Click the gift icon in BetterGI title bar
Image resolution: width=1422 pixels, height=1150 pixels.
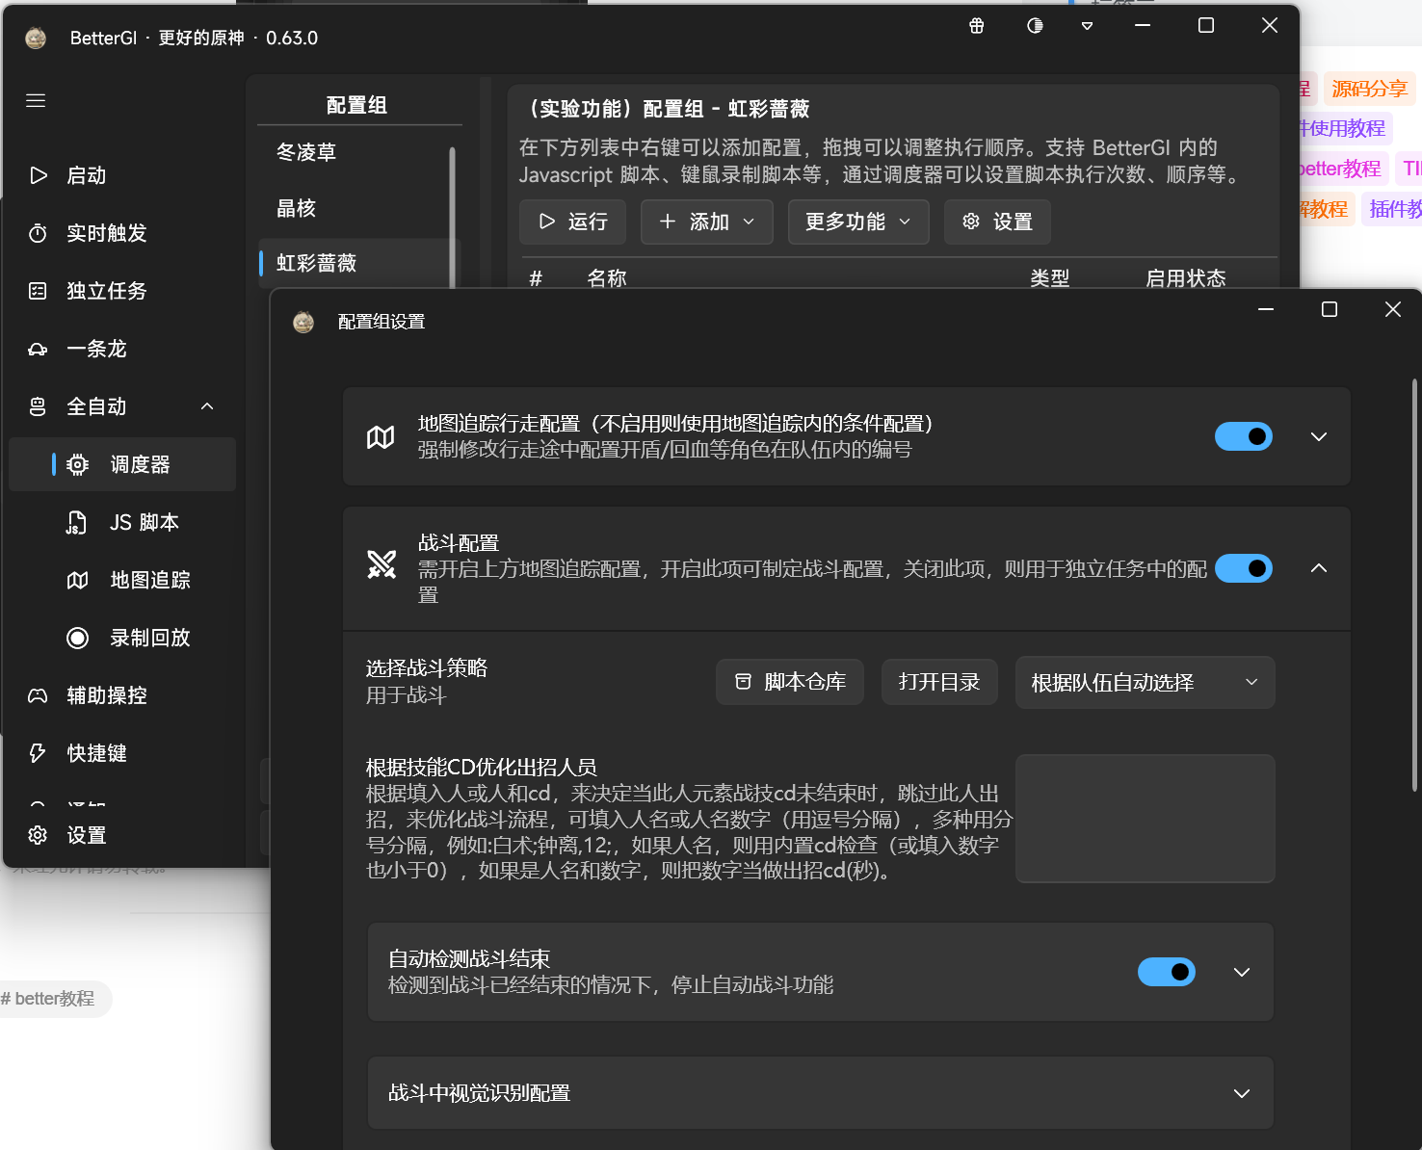coord(977,26)
